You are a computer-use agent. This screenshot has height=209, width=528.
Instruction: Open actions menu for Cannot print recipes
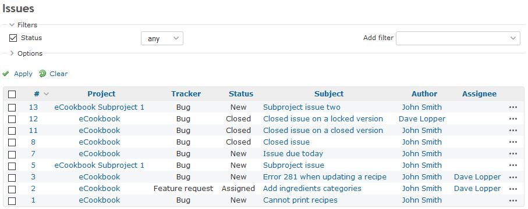513,201
